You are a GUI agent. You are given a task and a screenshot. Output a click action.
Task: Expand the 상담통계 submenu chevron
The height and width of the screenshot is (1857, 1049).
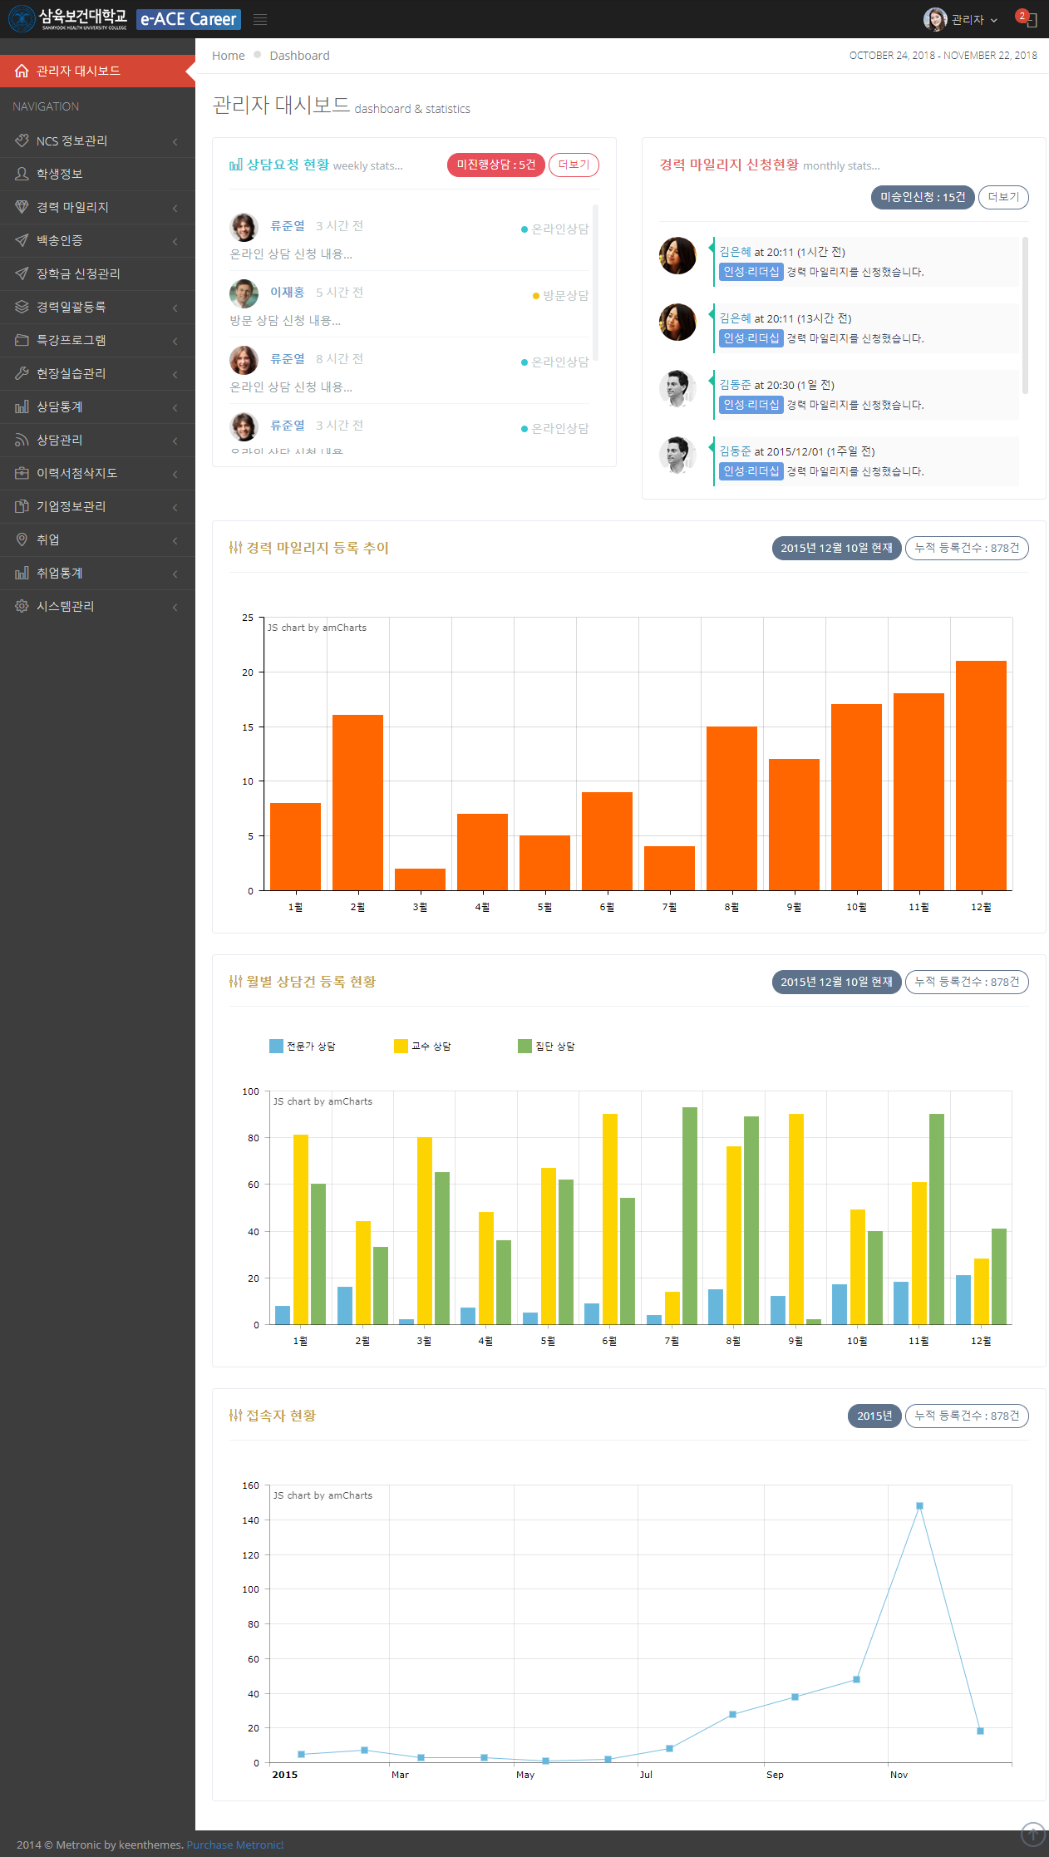(x=175, y=407)
